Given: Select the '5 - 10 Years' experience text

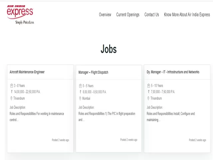Looking at the screenshot, I should pos(157,86).
